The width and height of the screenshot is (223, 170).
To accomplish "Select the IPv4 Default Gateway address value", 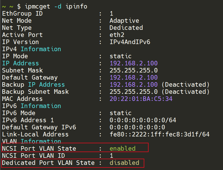I will (133, 77).
